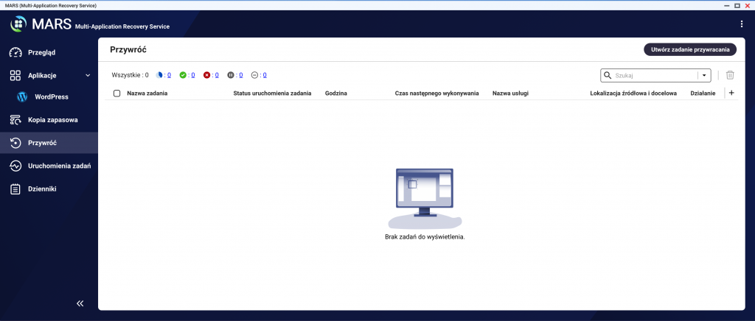This screenshot has width=755, height=321.
Task: Open the three-dot more options menu
Action: [x=741, y=24]
